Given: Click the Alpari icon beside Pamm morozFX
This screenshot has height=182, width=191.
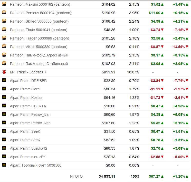Looking at the screenshot, I should point(4,156).
